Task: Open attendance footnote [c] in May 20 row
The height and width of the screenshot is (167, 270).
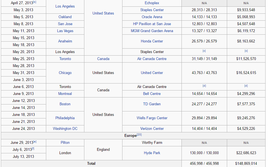Action: (x=204, y=51)
